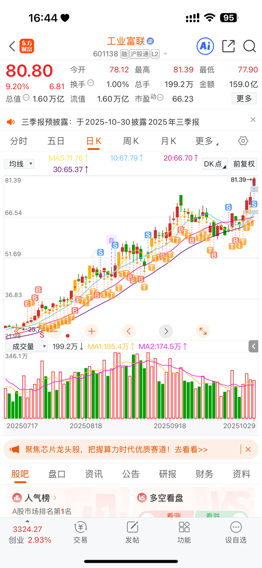Tap the speaker announcement icon
The image size is (262, 568).
click(x=11, y=122)
